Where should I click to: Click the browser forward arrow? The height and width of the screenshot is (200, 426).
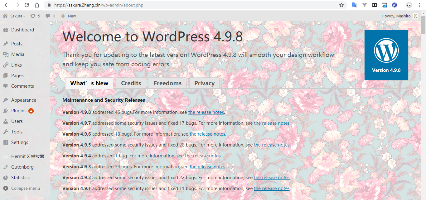(17, 5)
